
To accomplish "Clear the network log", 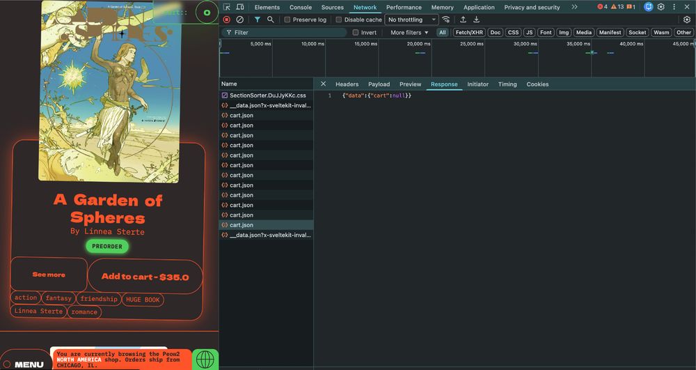I will point(240,20).
